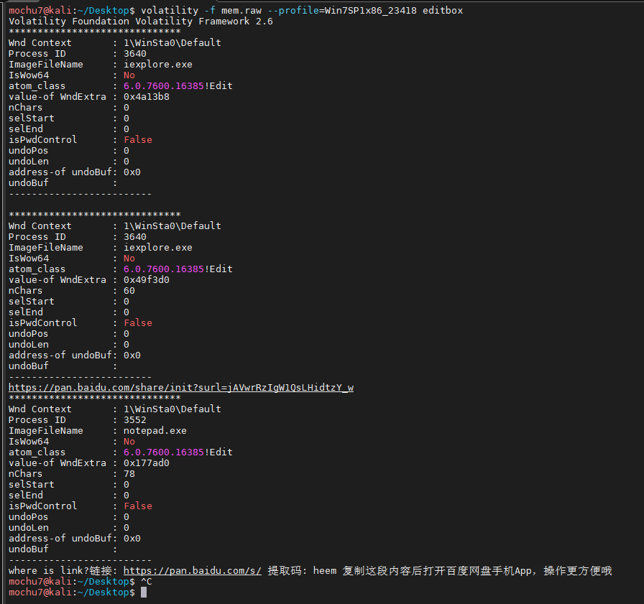
Task: Select the '--profile=Win7SP1x86_23418' argument
Action: pos(342,10)
